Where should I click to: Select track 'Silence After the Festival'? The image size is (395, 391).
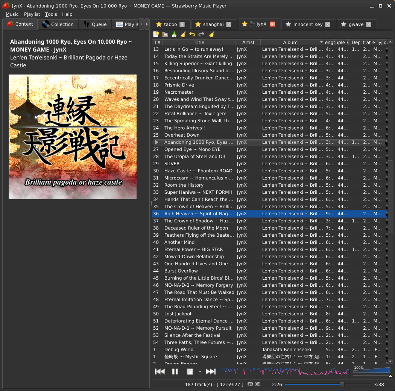[x=270, y=335]
